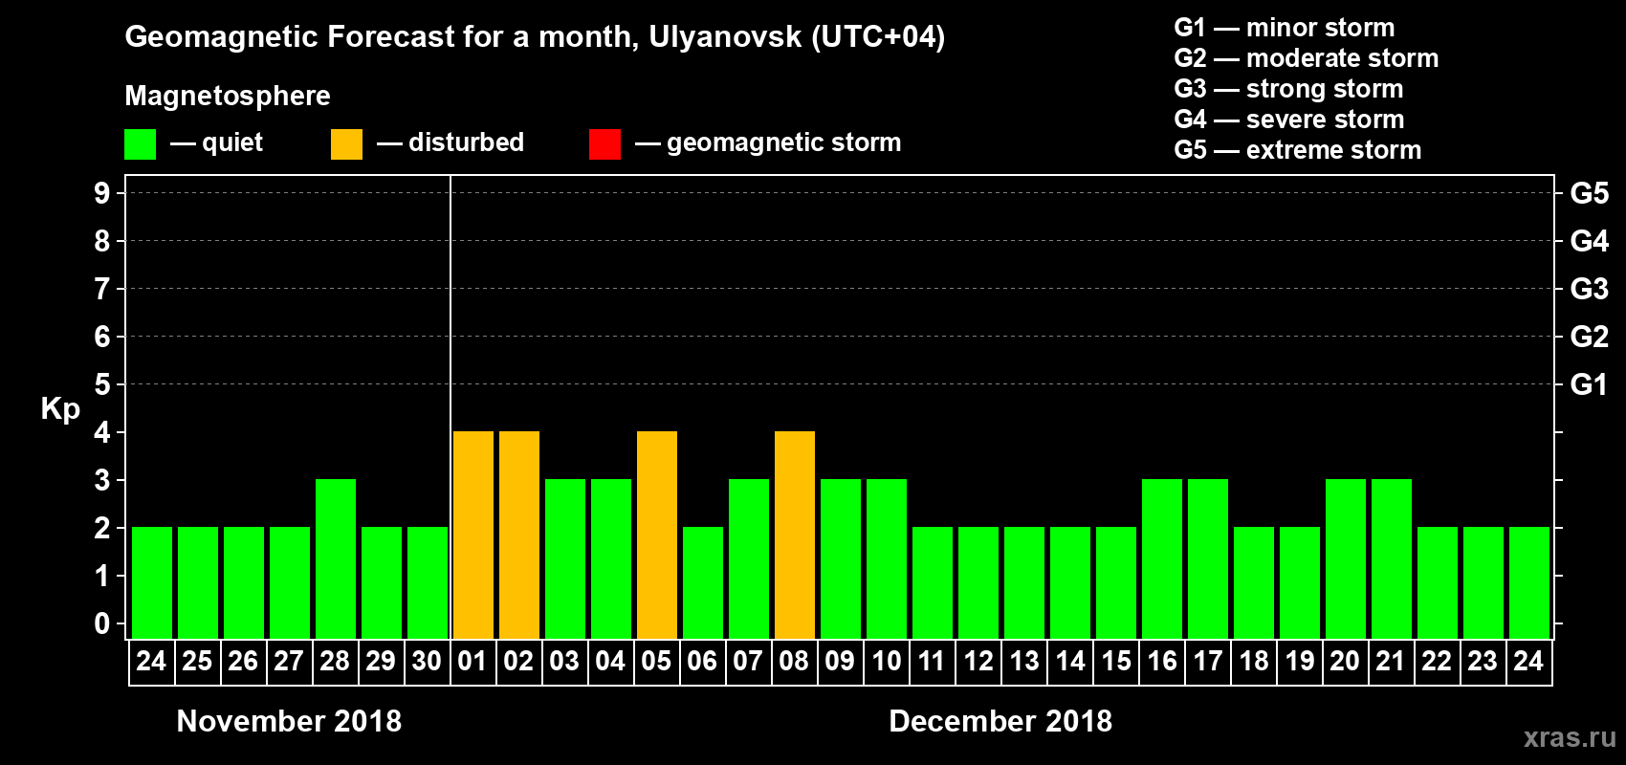Select the green bar for December 13
Viewport: 1626px width, 765px height.
1024,582
